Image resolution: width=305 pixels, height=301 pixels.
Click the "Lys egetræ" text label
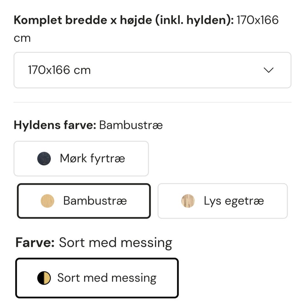pyautogui.click(x=234, y=201)
